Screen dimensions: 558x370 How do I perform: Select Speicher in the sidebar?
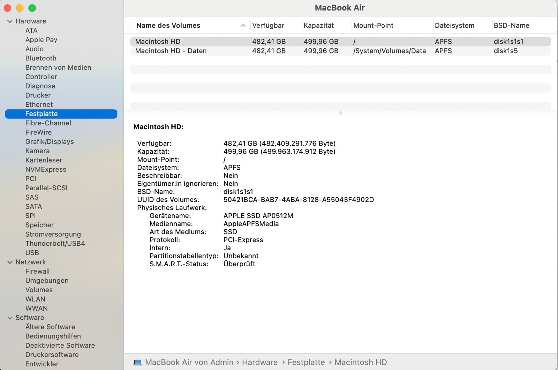coord(39,225)
